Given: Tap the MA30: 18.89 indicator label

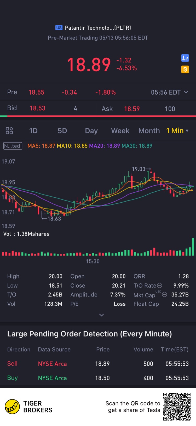Looking at the screenshot, I should [137, 146].
